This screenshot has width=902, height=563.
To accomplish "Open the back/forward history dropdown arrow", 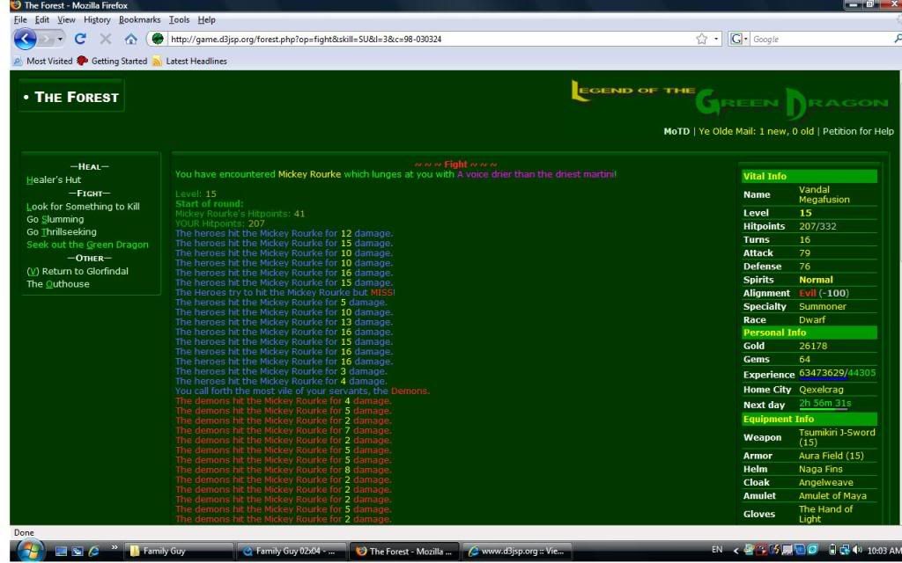I will point(60,39).
